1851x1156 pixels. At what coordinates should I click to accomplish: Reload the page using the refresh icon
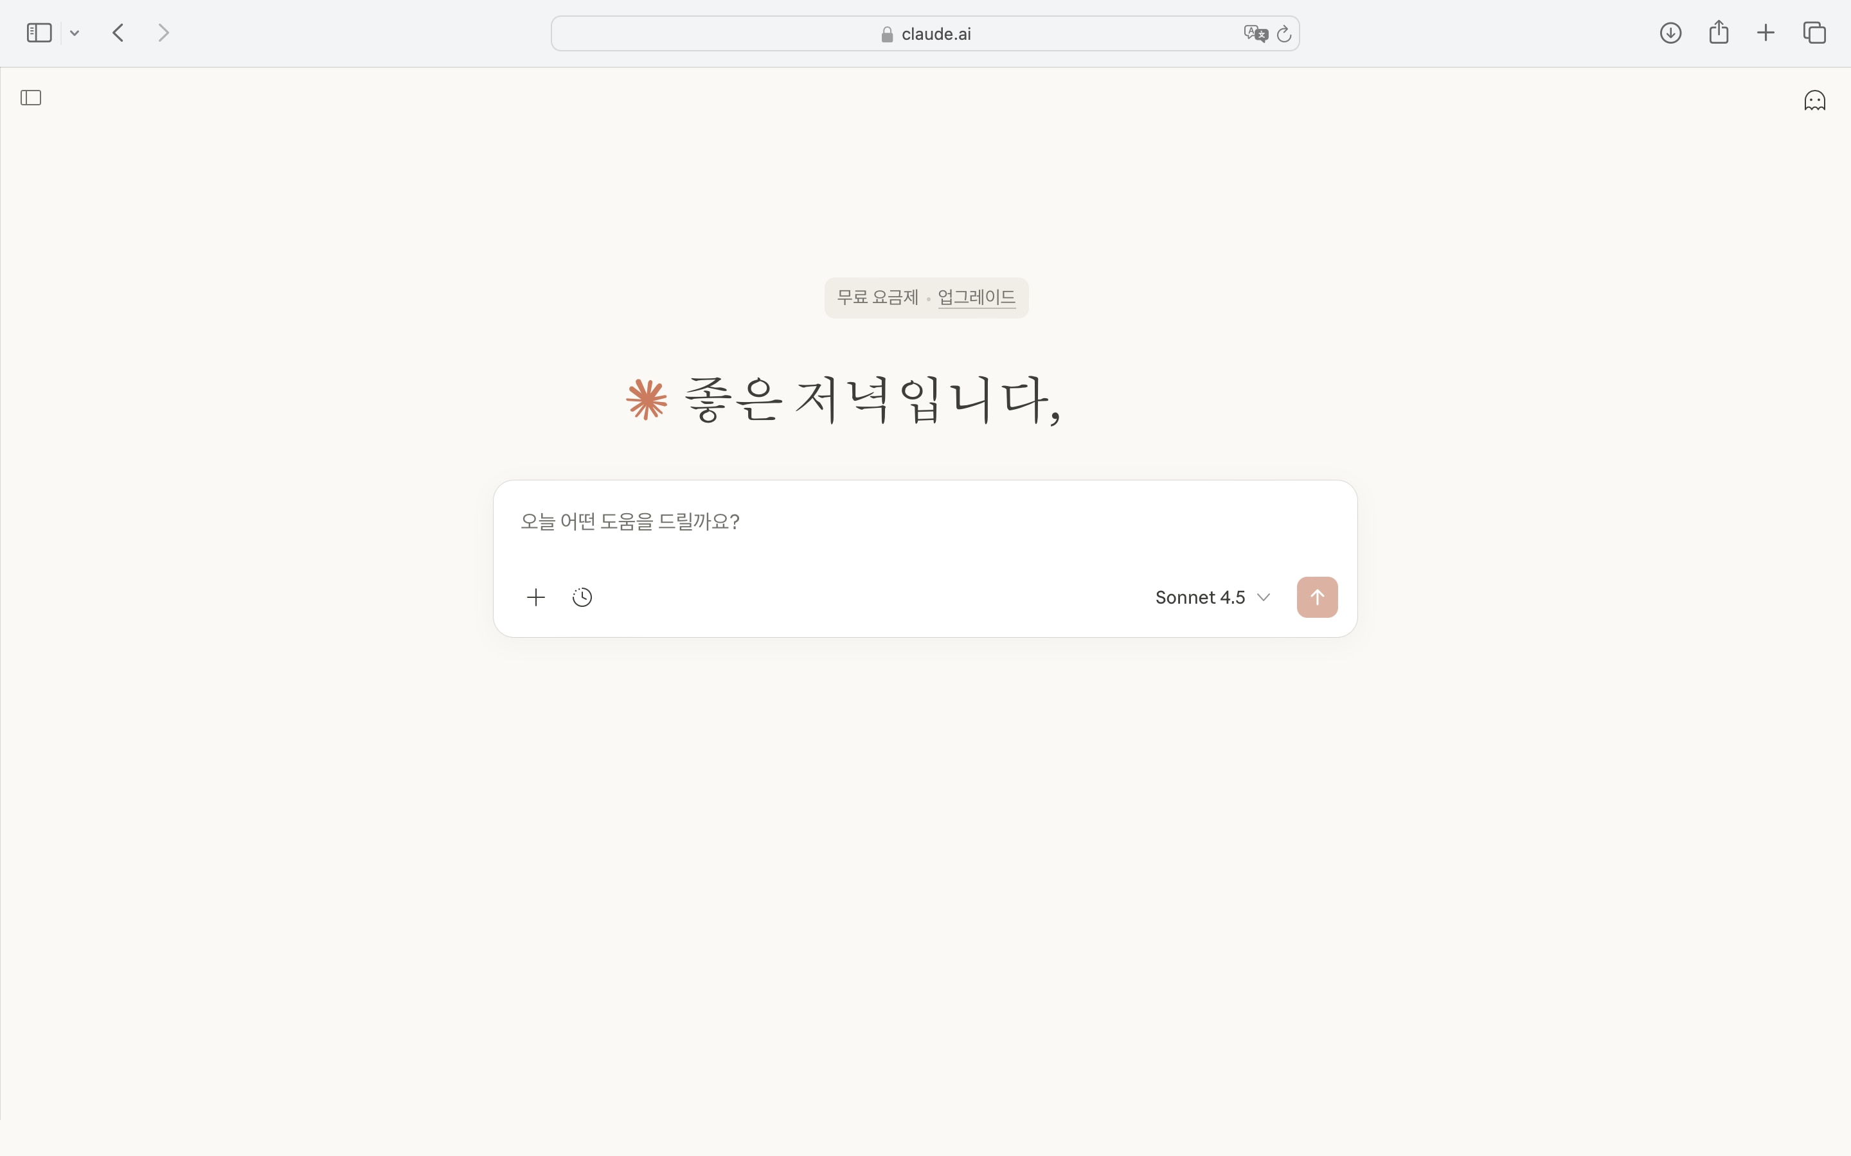coord(1284,33)
